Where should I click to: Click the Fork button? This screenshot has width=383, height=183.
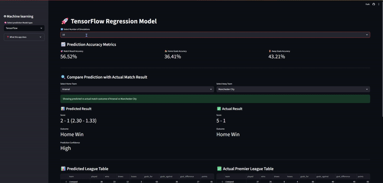tap(367, 4)
